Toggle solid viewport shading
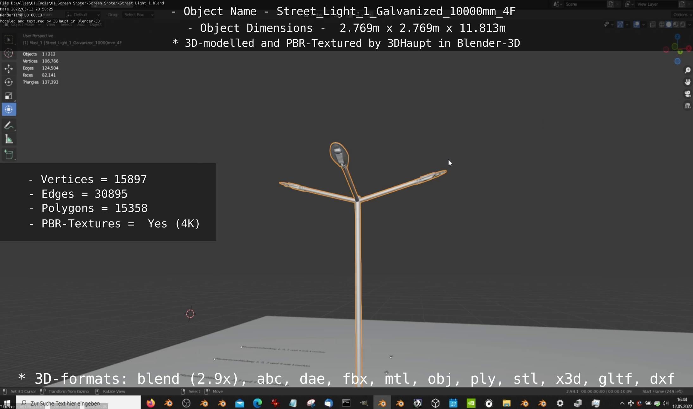The width and height of the screenshot is (693, 409). (669, 24)
